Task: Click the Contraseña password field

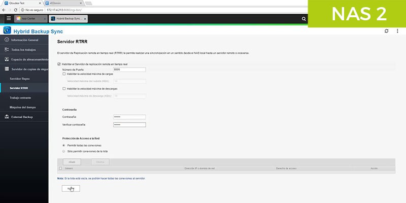Action: tap(129, 117)
